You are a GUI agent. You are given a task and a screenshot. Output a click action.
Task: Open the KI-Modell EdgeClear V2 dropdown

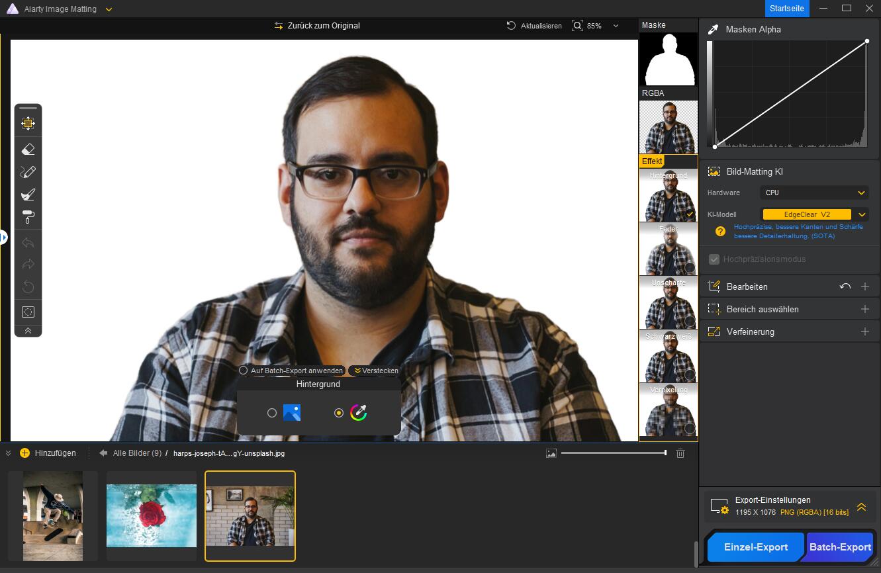tap(861, 214)
